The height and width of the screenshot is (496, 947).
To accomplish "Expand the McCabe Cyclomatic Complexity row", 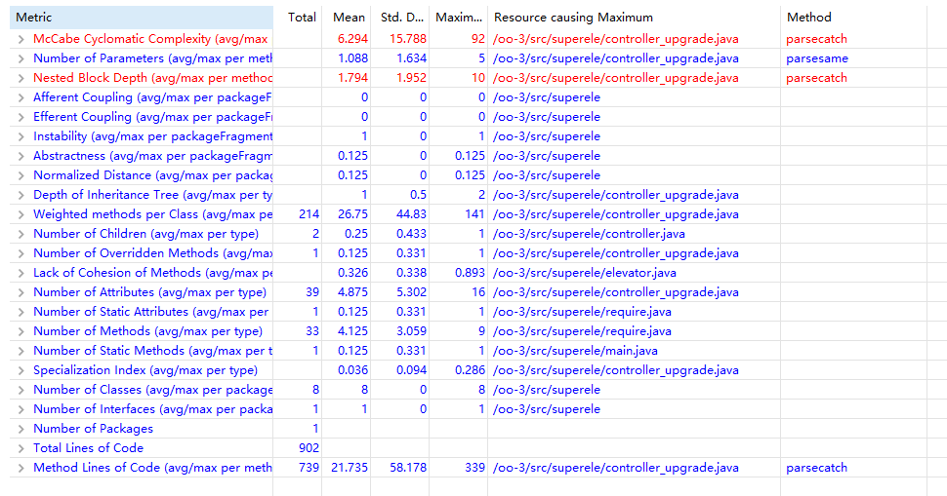I will pyautogui.click(x=21, y=39).
